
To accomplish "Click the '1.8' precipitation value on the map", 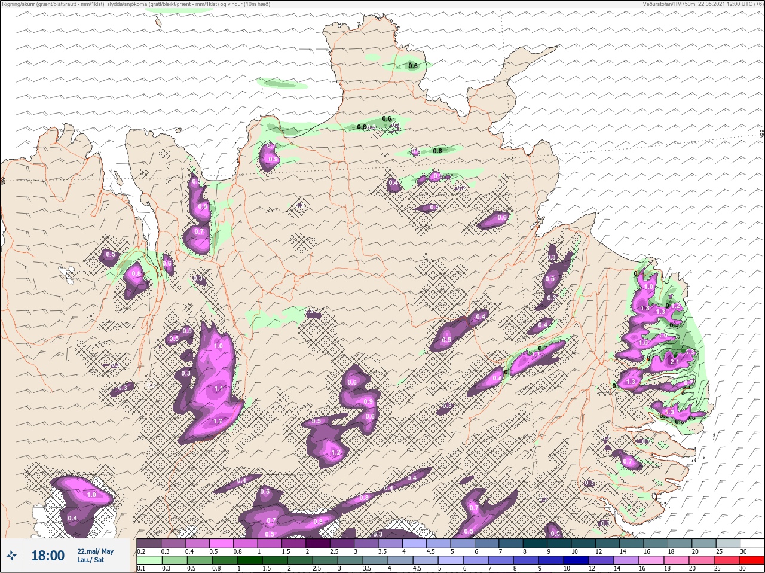I will tap(645, 309).
